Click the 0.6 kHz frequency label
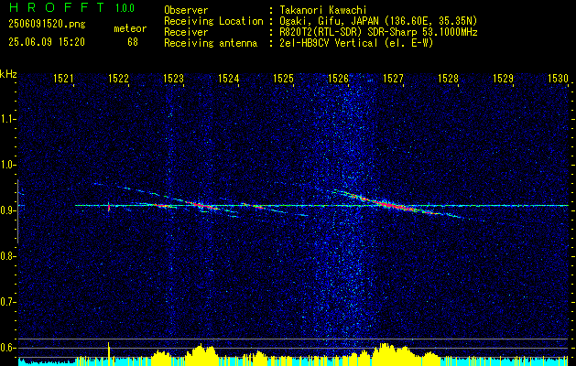This screenshot has height=366, width=576. coord(7,348)
